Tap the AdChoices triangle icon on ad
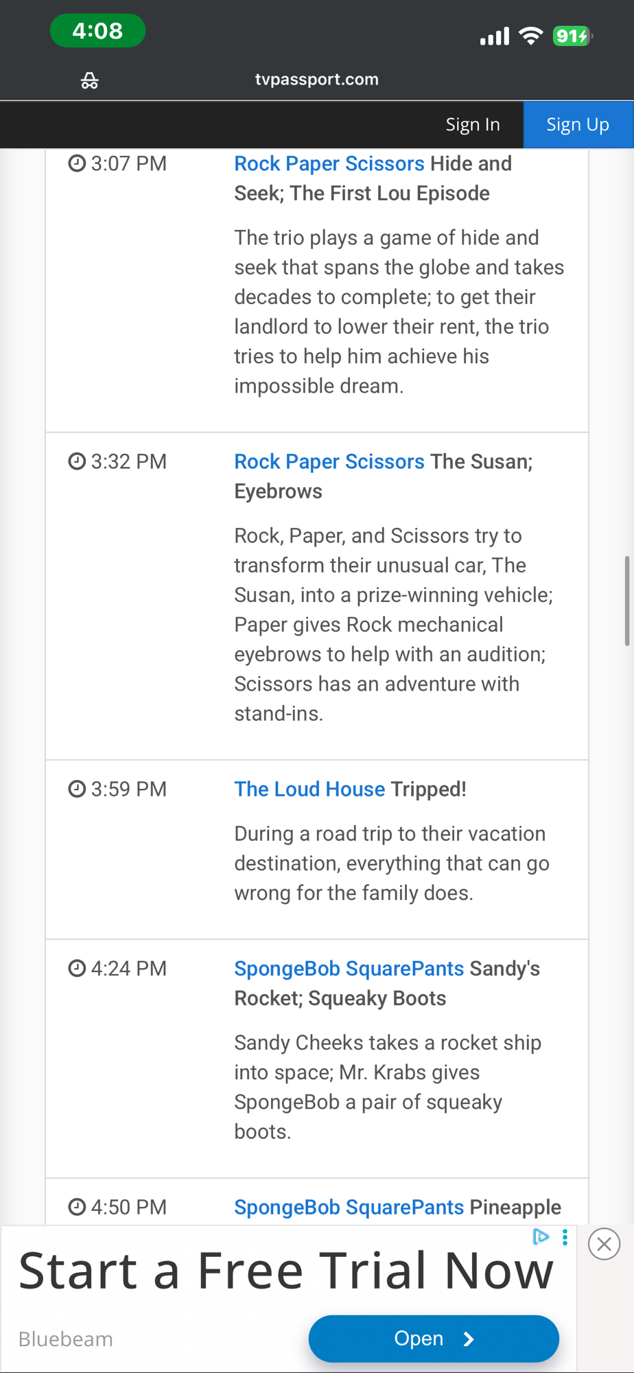Screen dimensions: 634x1373 click(x=541, y=1237)
